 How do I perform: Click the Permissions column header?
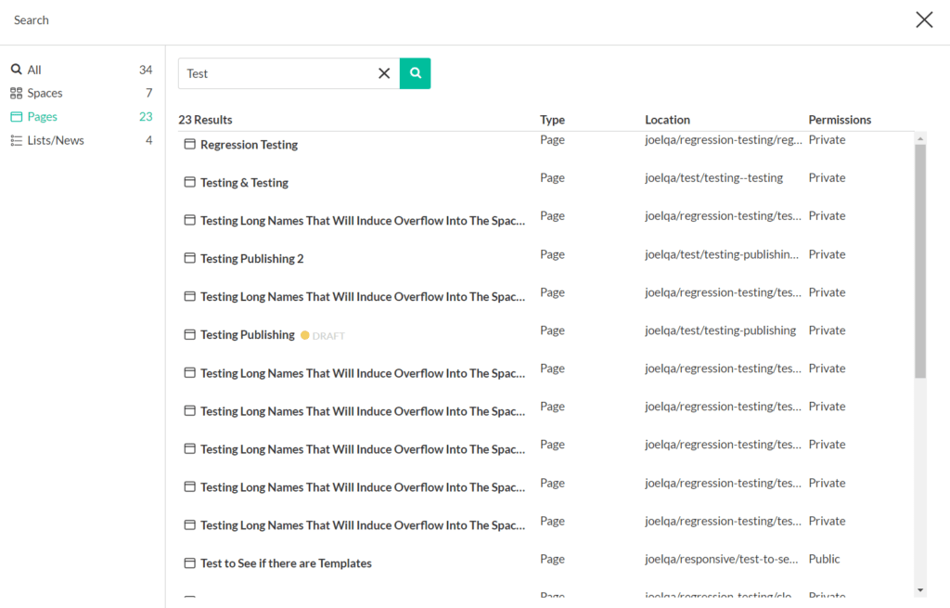point(840,120)
